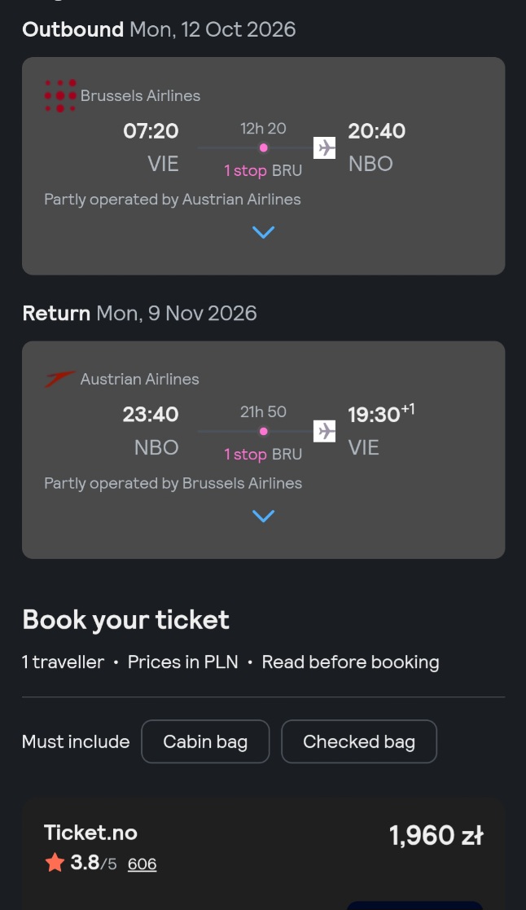Toggle the Cabin bag filter
Screen dimensions: 526x910
(x=205, y=741)
